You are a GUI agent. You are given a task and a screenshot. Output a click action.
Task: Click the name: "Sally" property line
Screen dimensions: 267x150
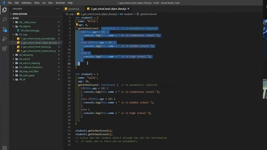pyautogui.click(x=88, y=78)
